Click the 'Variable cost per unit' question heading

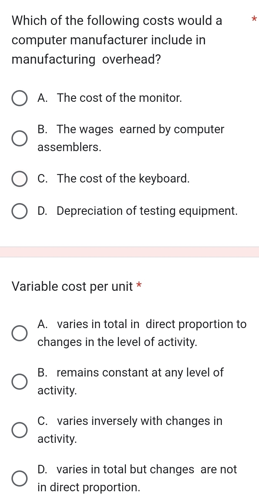[x=72, y=286]
